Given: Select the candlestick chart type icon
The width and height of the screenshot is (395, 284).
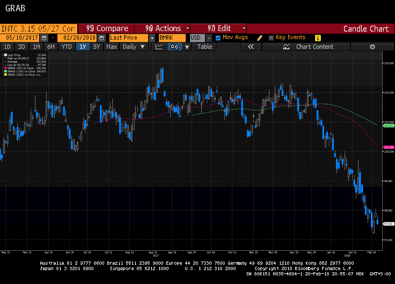Looking at the screenshot, I should (x=174, y=47).
